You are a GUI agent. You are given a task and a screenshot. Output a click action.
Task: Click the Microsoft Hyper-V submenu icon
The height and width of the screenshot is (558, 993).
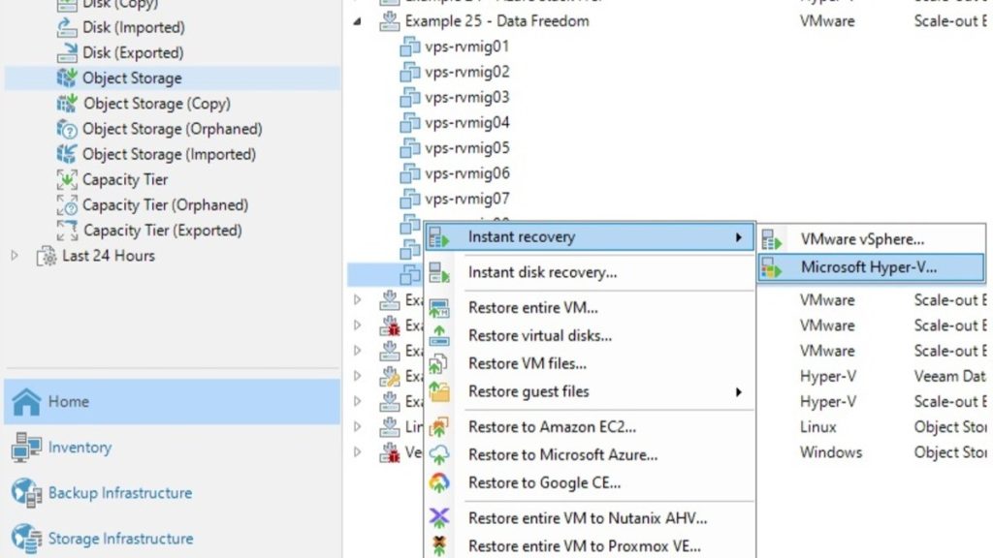(x=771, y=267)
